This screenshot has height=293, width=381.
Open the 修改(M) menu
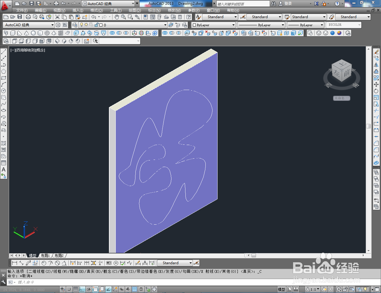(x=174, y=10)
